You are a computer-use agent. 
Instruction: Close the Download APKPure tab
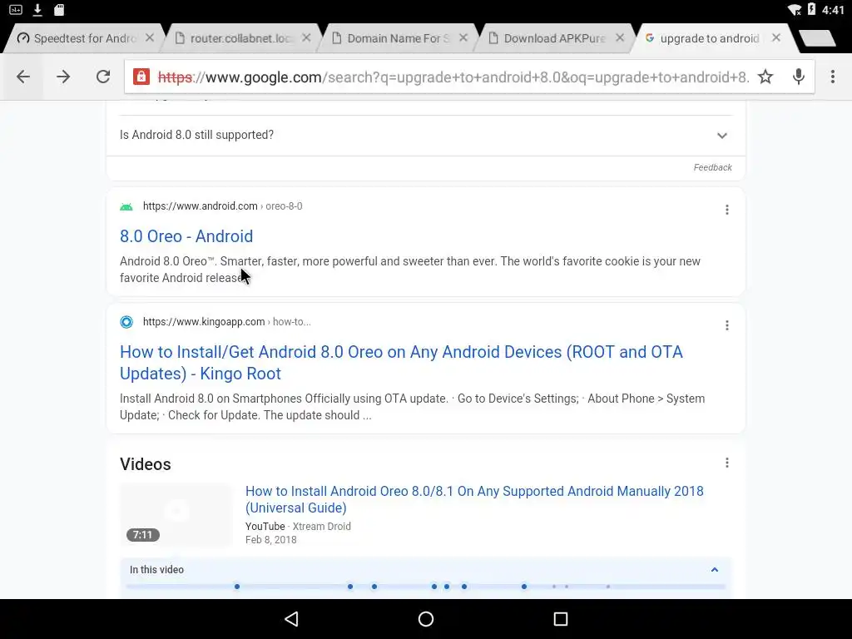point(620,37)
